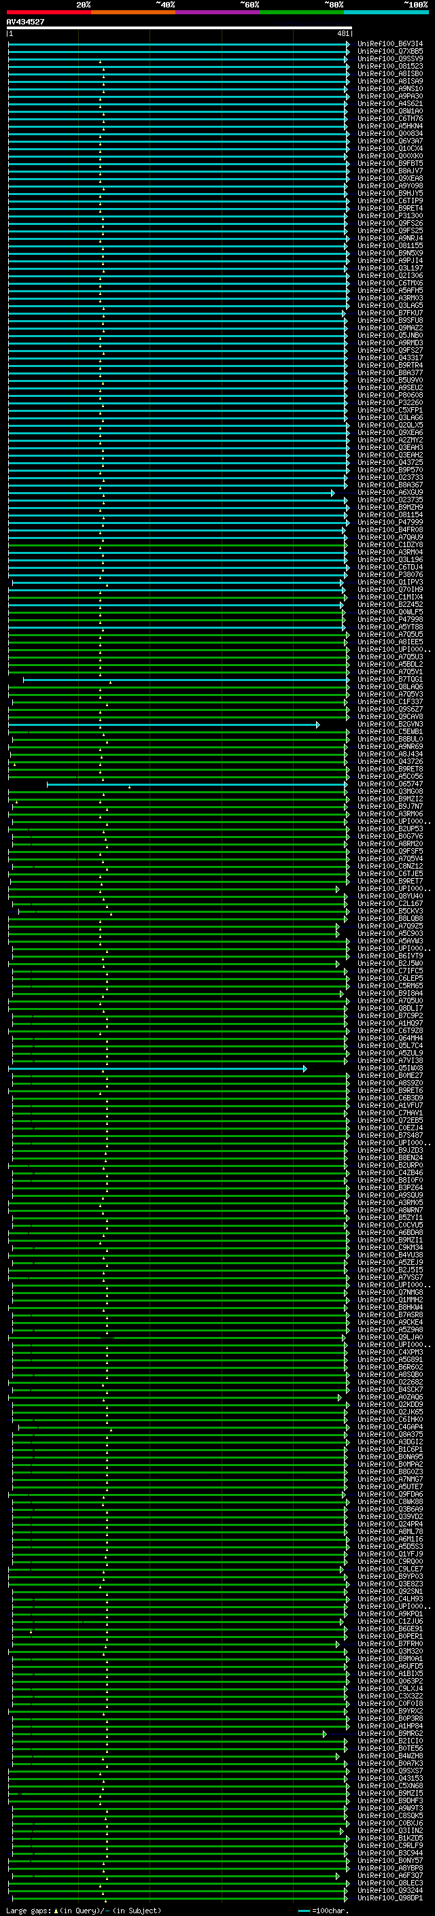Select hit label UniRef100_C6B3D9

point(390,1098)
